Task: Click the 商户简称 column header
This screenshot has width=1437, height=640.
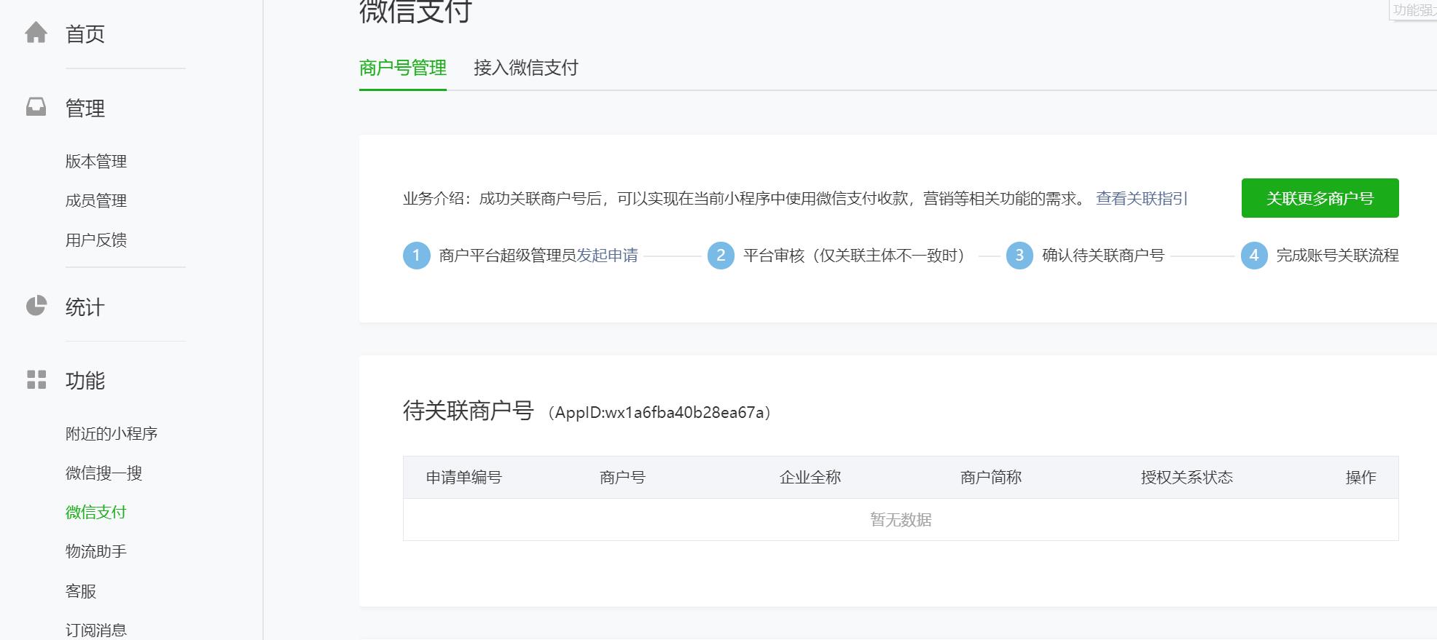Action: point(991,477)
